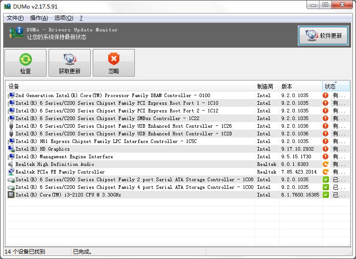Image resolution: width=356 pixels, height=259 pixels.
Task: Click the 获取更新 (Get updates) button
Action: pyautogui.click(x=69, y=63)
